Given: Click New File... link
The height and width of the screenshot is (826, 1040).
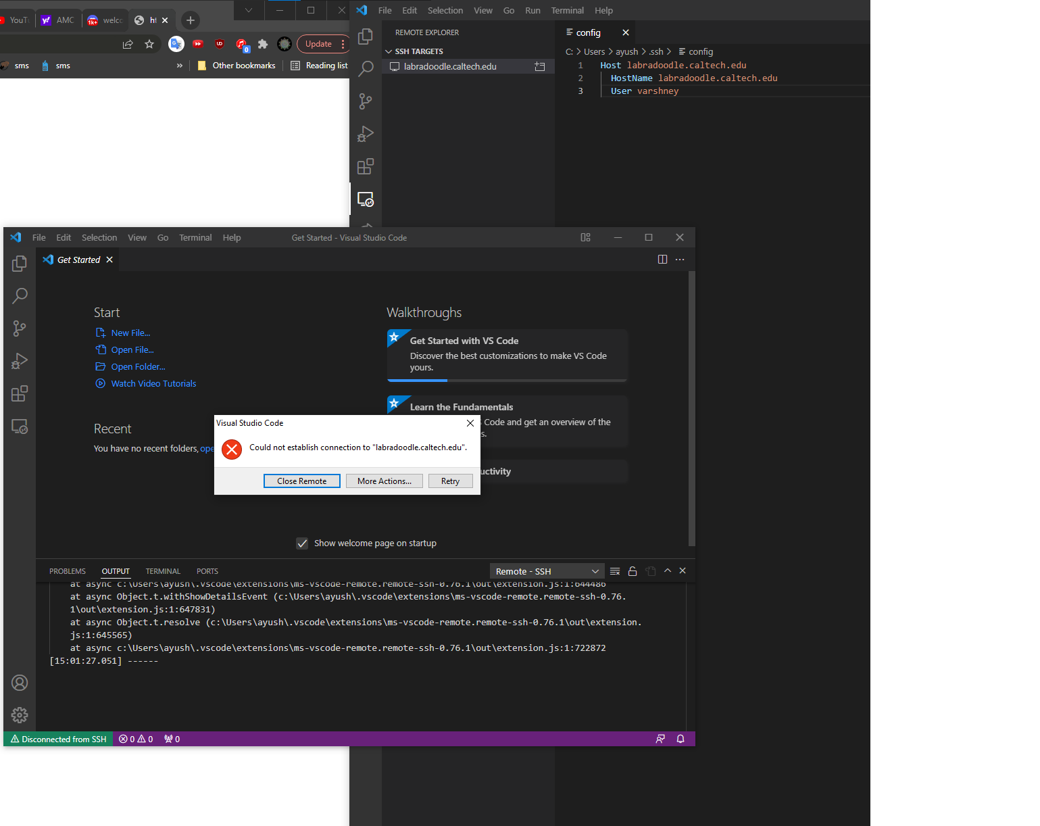Looking at the screenshot, I should click(130, 333).
